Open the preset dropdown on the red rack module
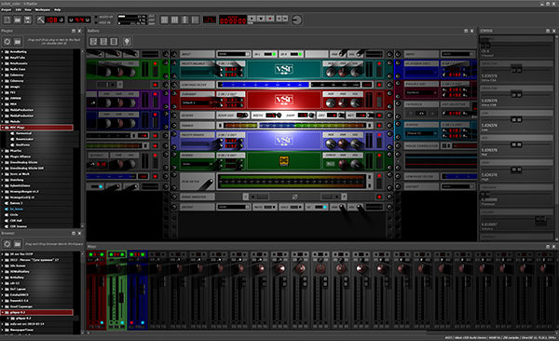 click(198, 103)
